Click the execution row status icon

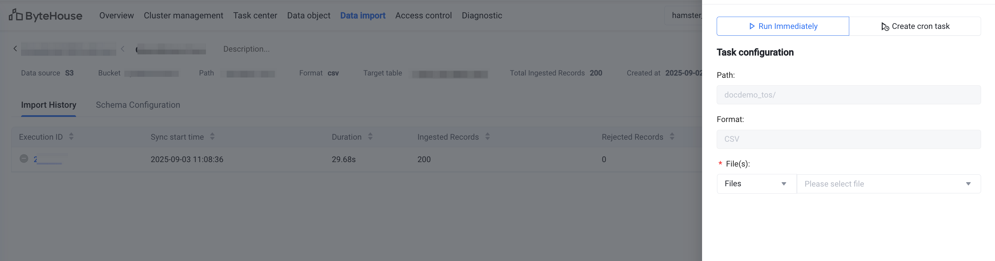point(24,159)
